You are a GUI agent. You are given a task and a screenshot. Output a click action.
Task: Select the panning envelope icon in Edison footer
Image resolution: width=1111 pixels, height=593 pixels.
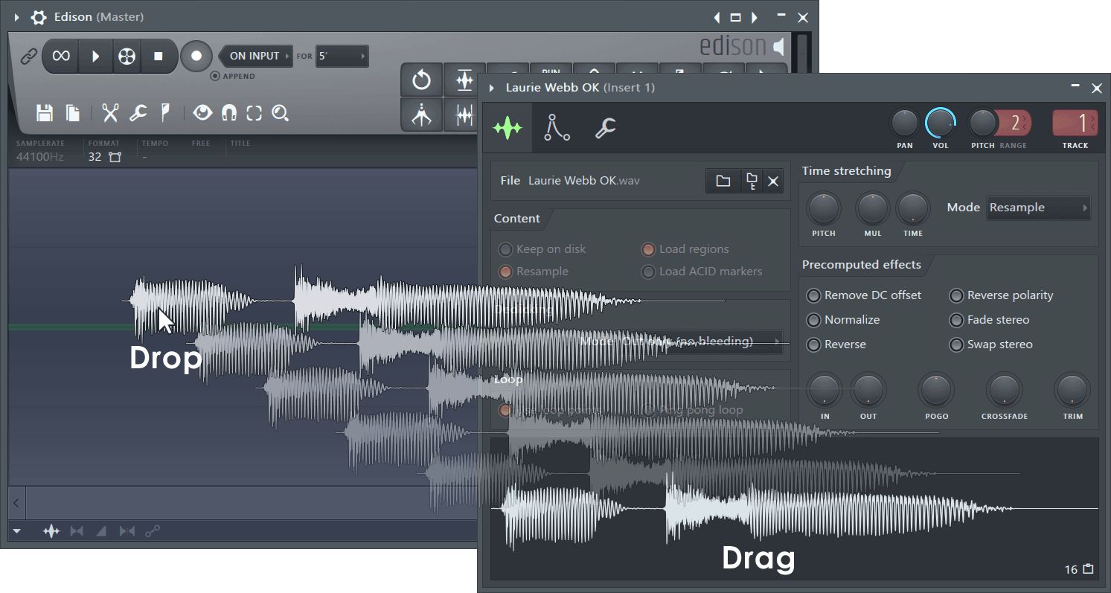(76, 531)
